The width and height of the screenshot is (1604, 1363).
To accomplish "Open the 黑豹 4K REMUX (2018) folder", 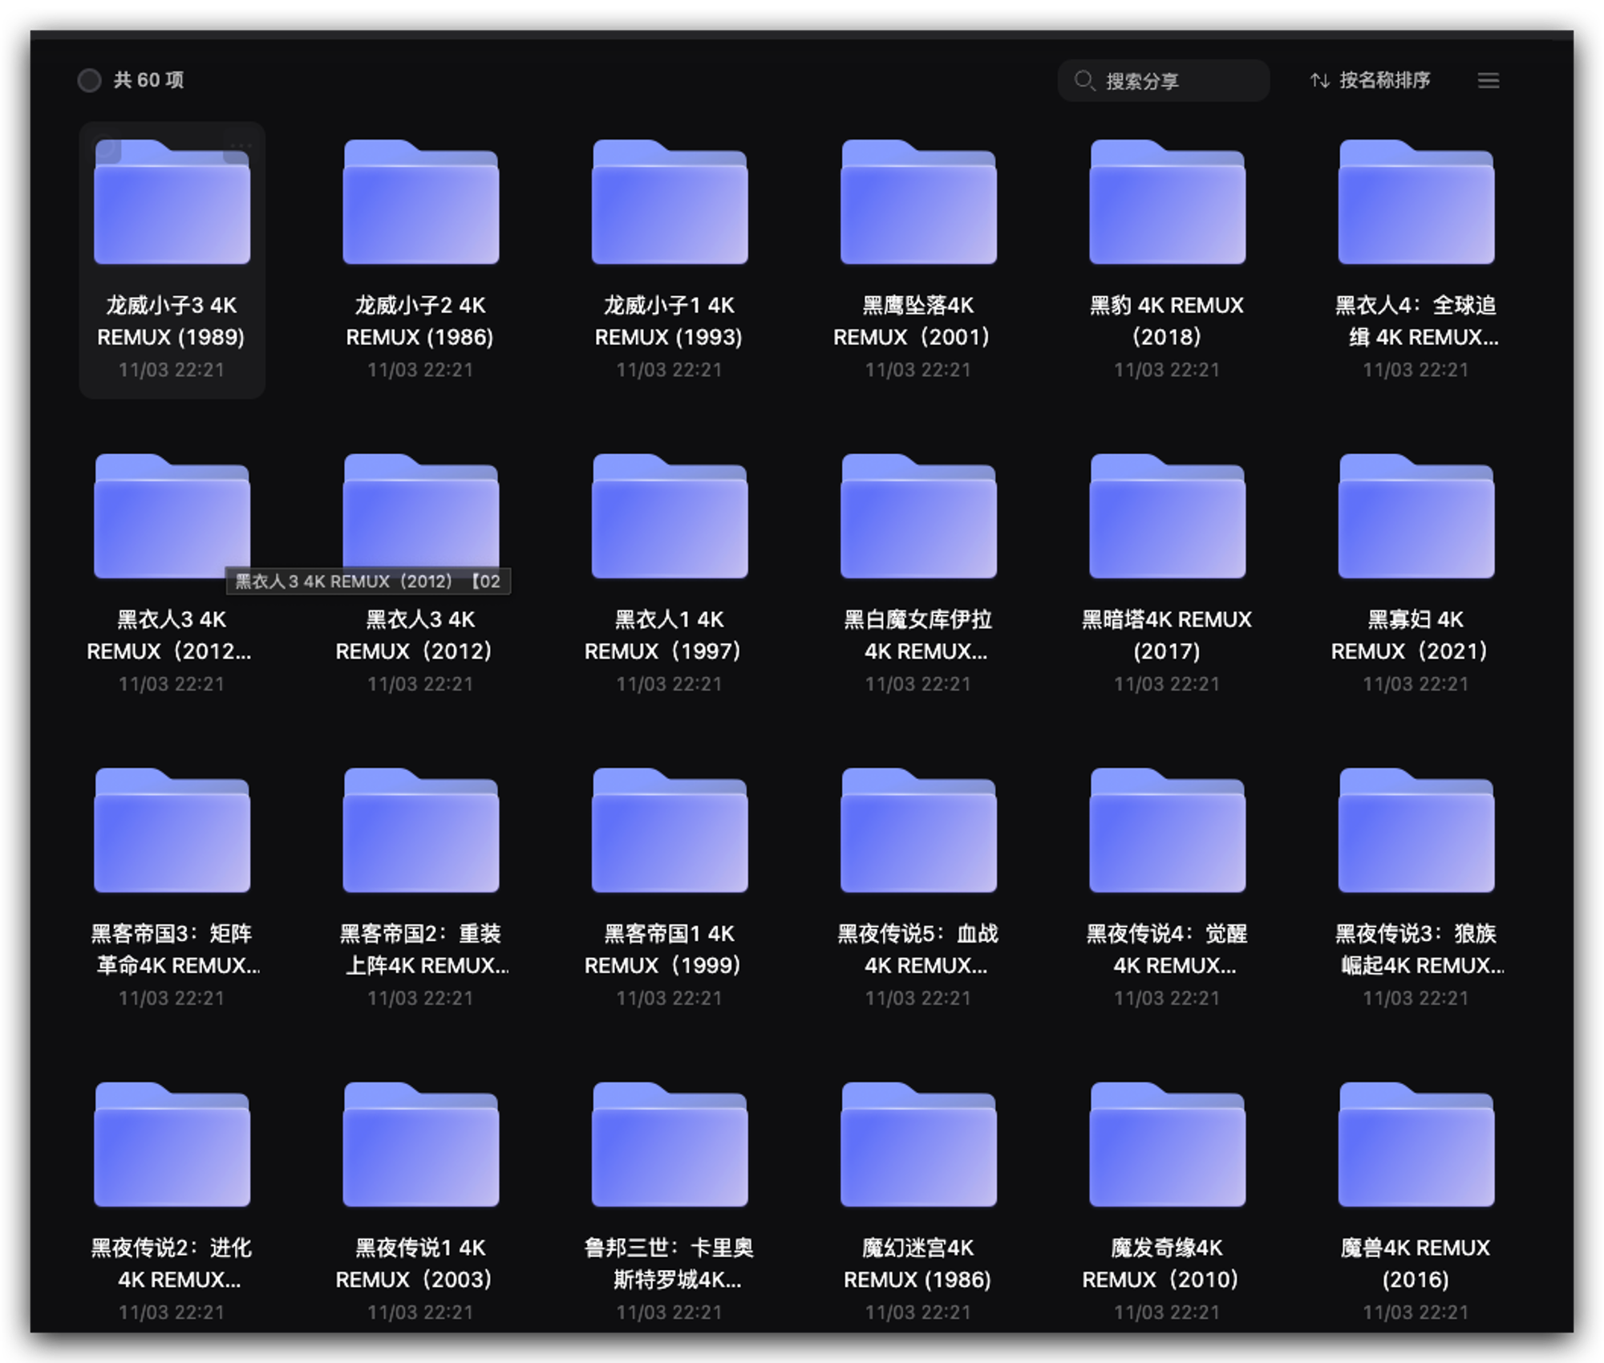I will [1167, 202].
